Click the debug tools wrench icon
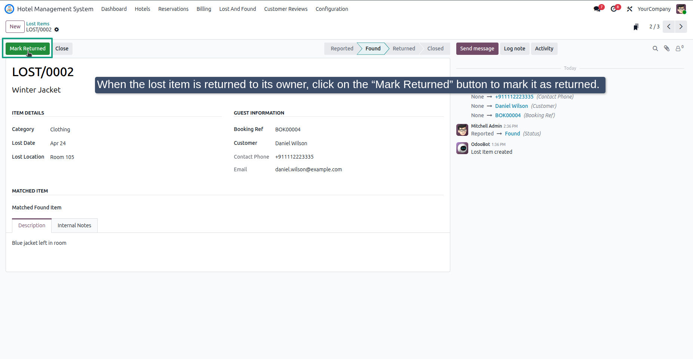The height and width of the screenshot is (359, 693). (630, 9)
